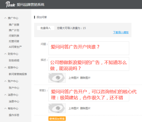Collapse the 消息中心 section header
The width and height of the screenshot is (142, 122).
pyautogui.click(x=11, y=95)
